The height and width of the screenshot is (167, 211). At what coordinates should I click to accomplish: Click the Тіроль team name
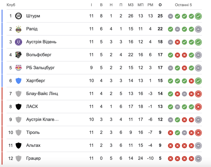34,133
